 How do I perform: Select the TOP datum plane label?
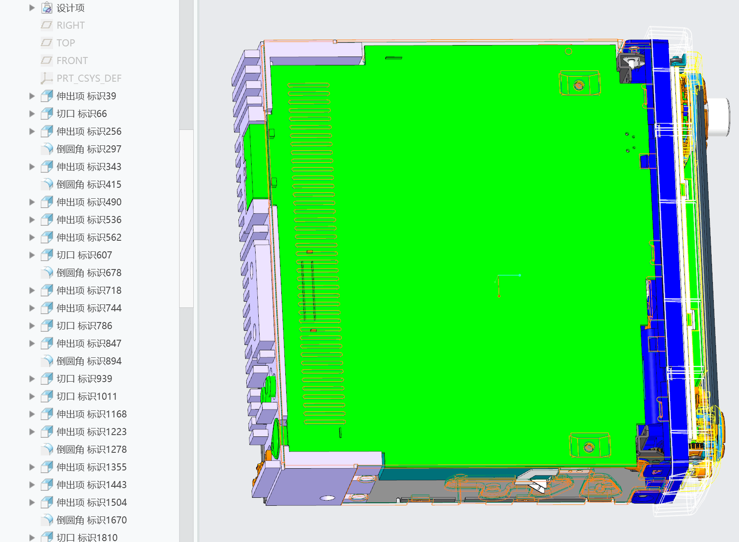[x=66, y=43]
